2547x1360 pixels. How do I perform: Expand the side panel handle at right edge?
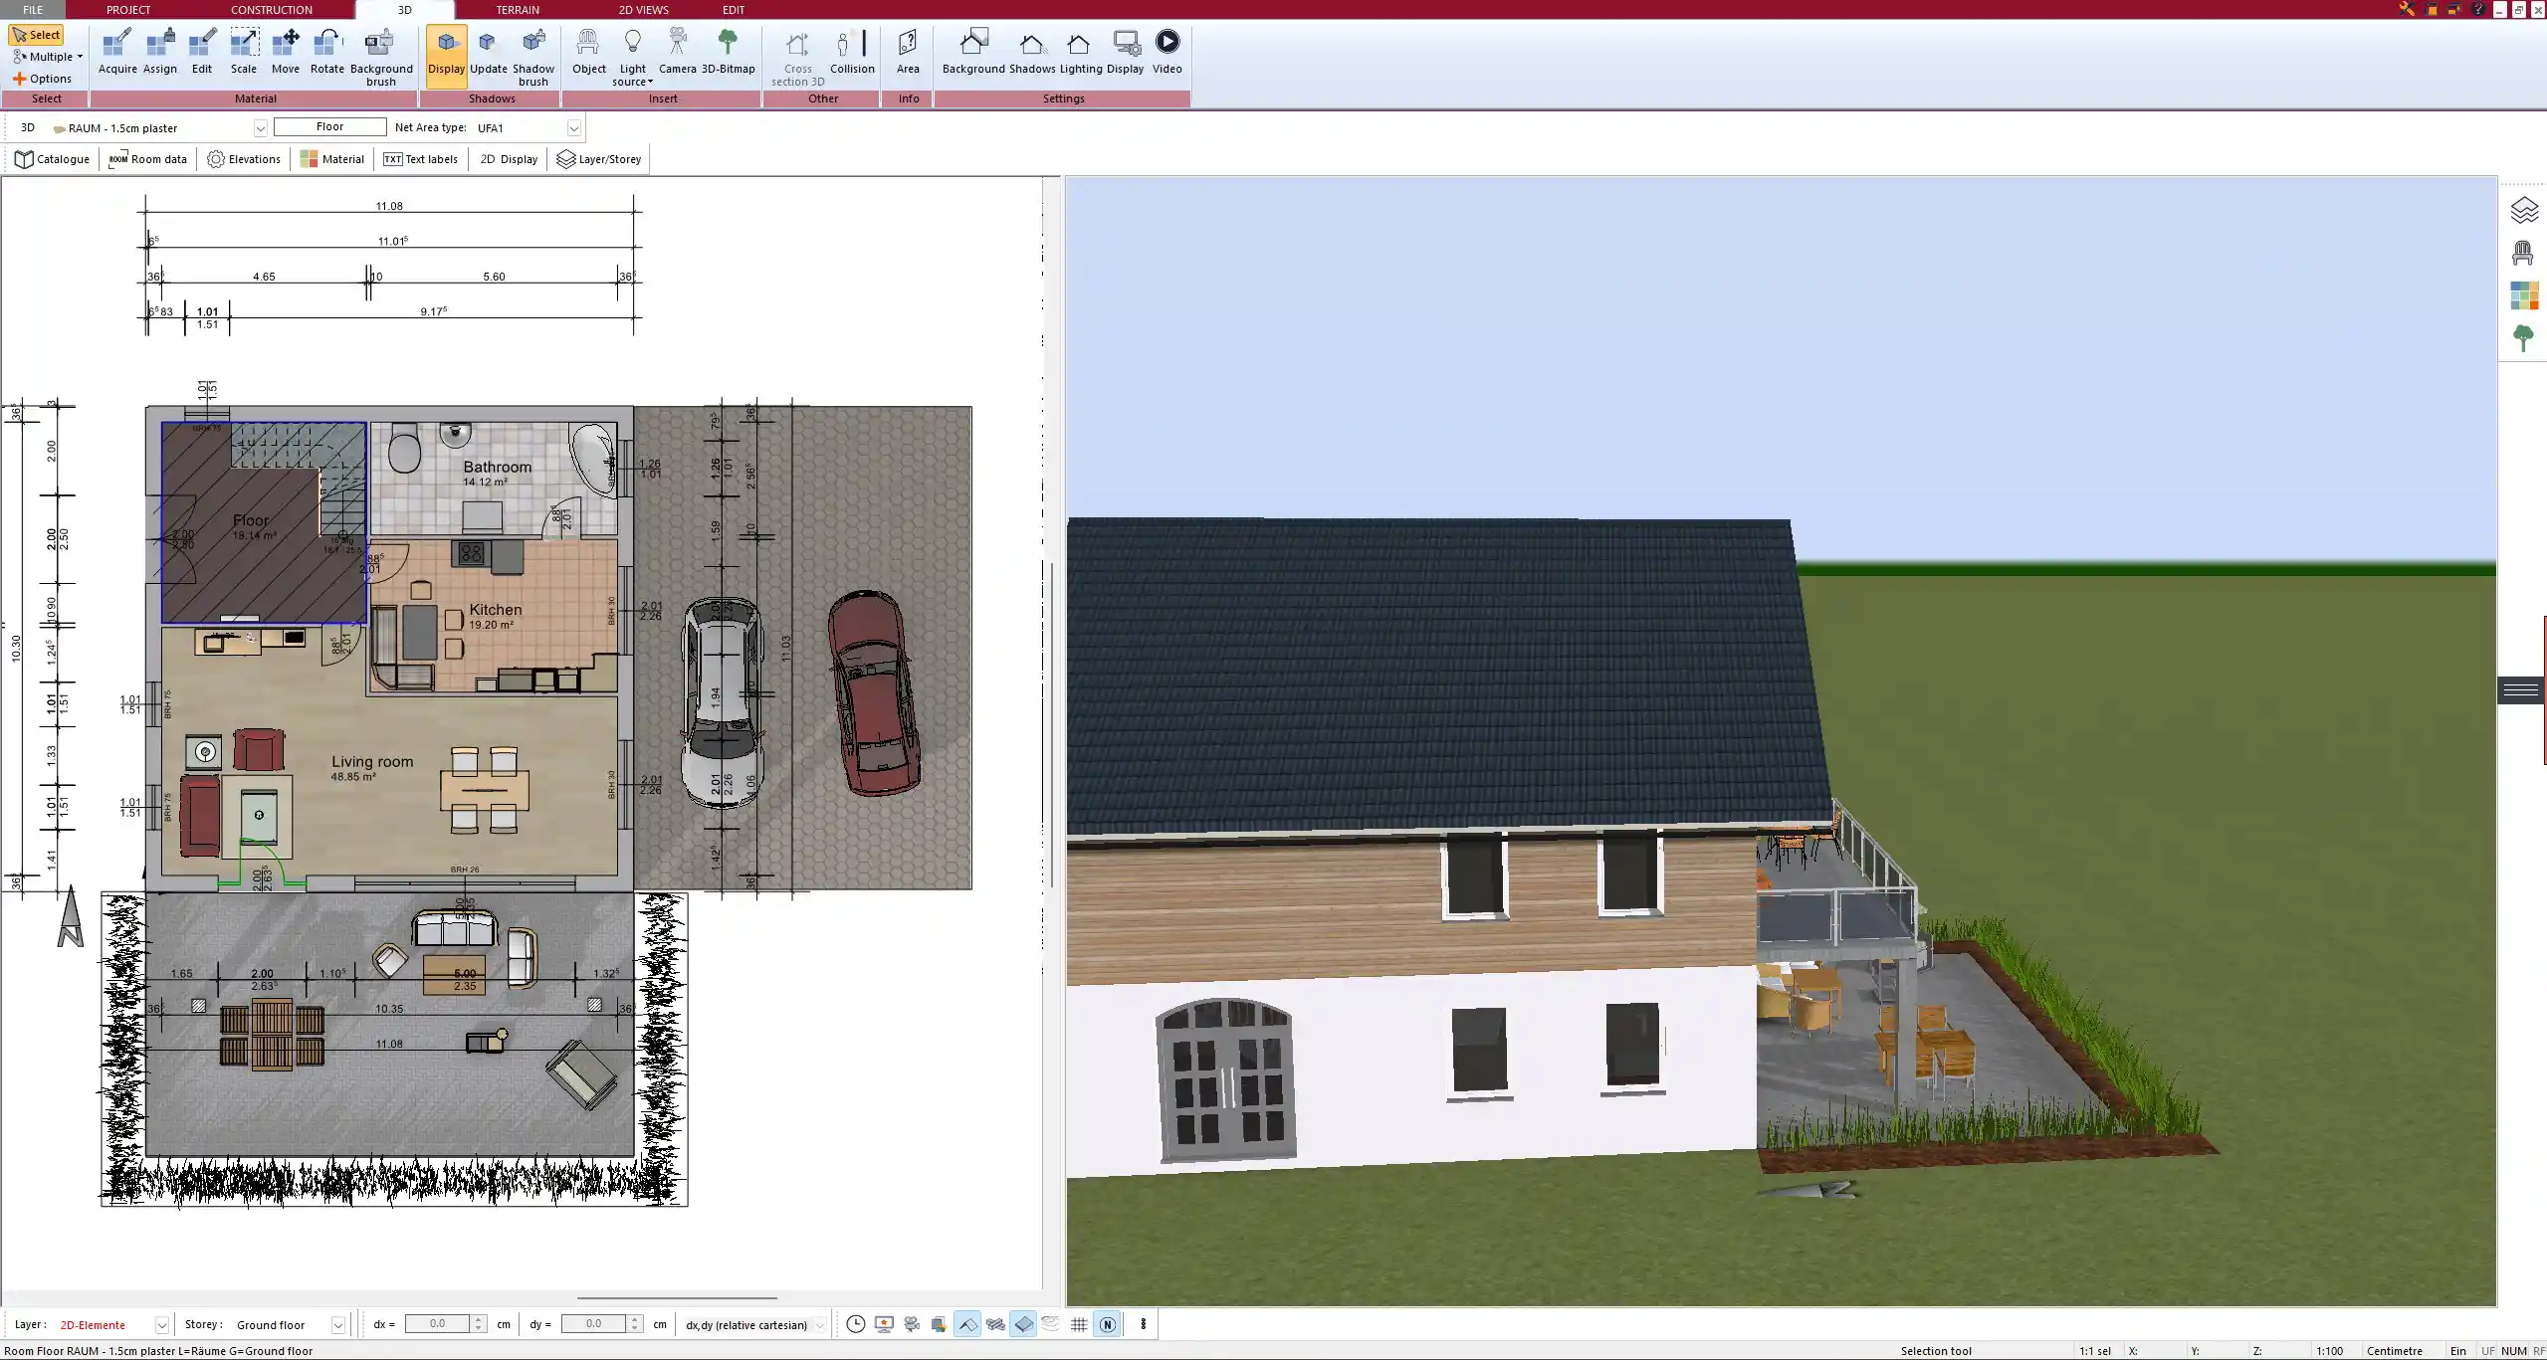click(2521, 689)
